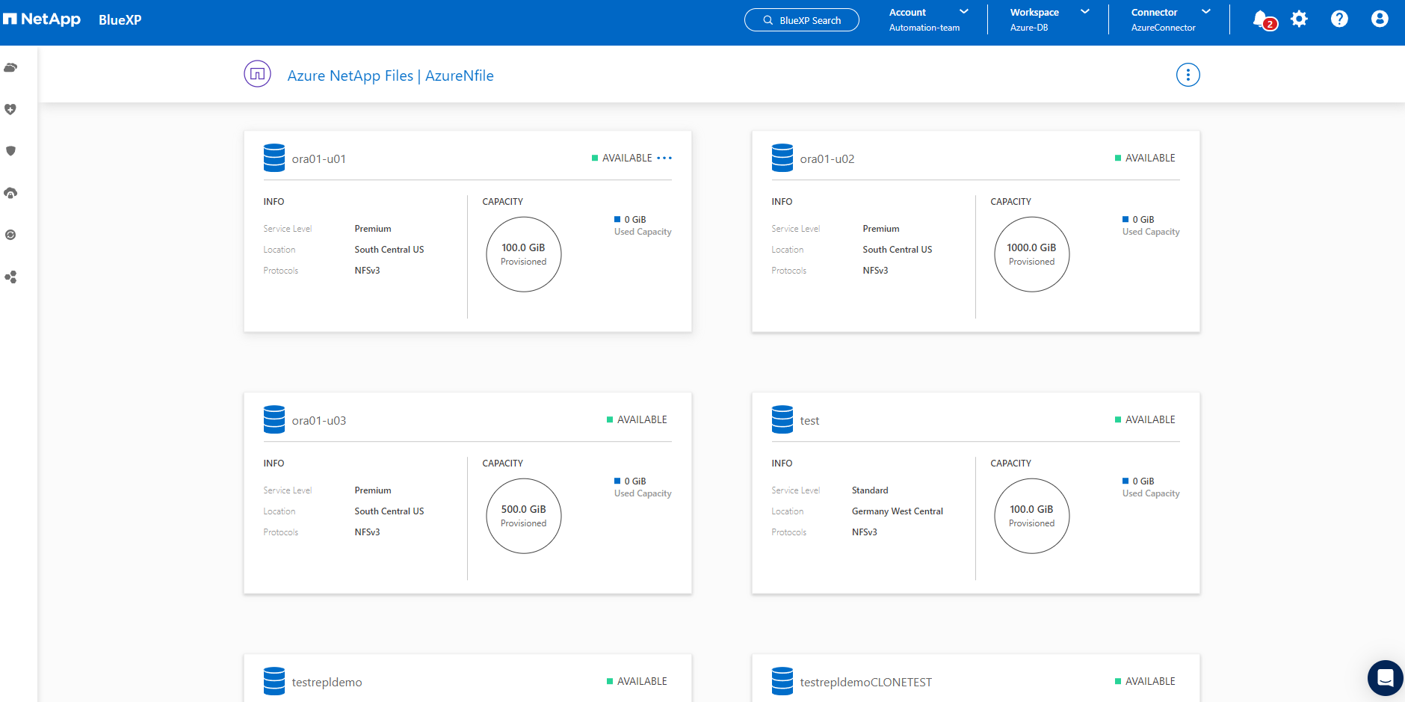The width and height of the screenshot is (1405, 702).
Task: Open Storage from the cloud sidebar icon
Action: 10,68
